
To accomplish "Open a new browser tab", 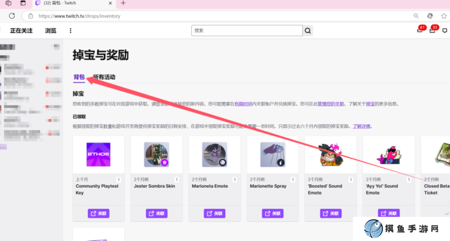I will click(x=123, y=3).
